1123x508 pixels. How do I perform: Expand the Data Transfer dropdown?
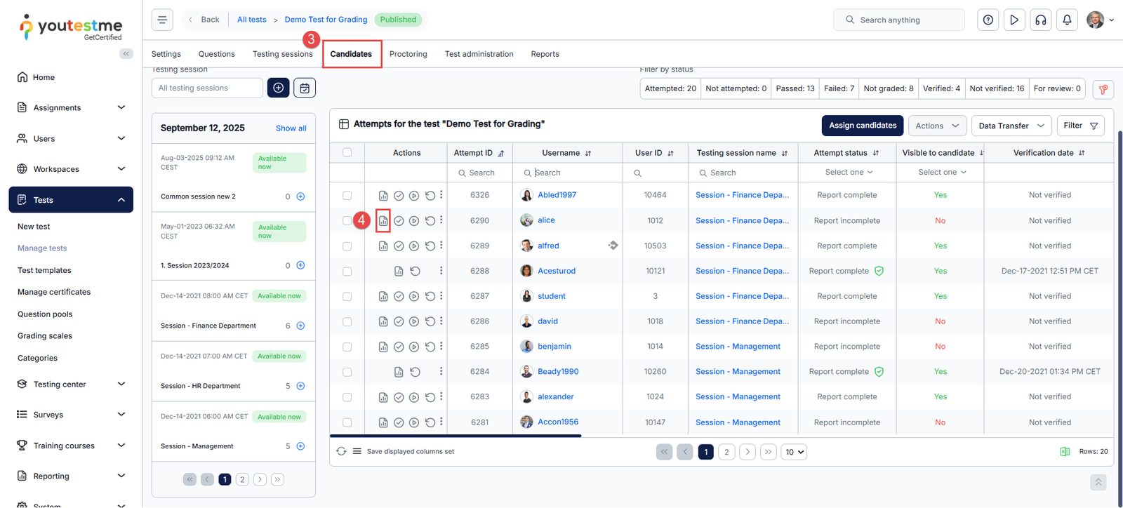pos(1011,126)
